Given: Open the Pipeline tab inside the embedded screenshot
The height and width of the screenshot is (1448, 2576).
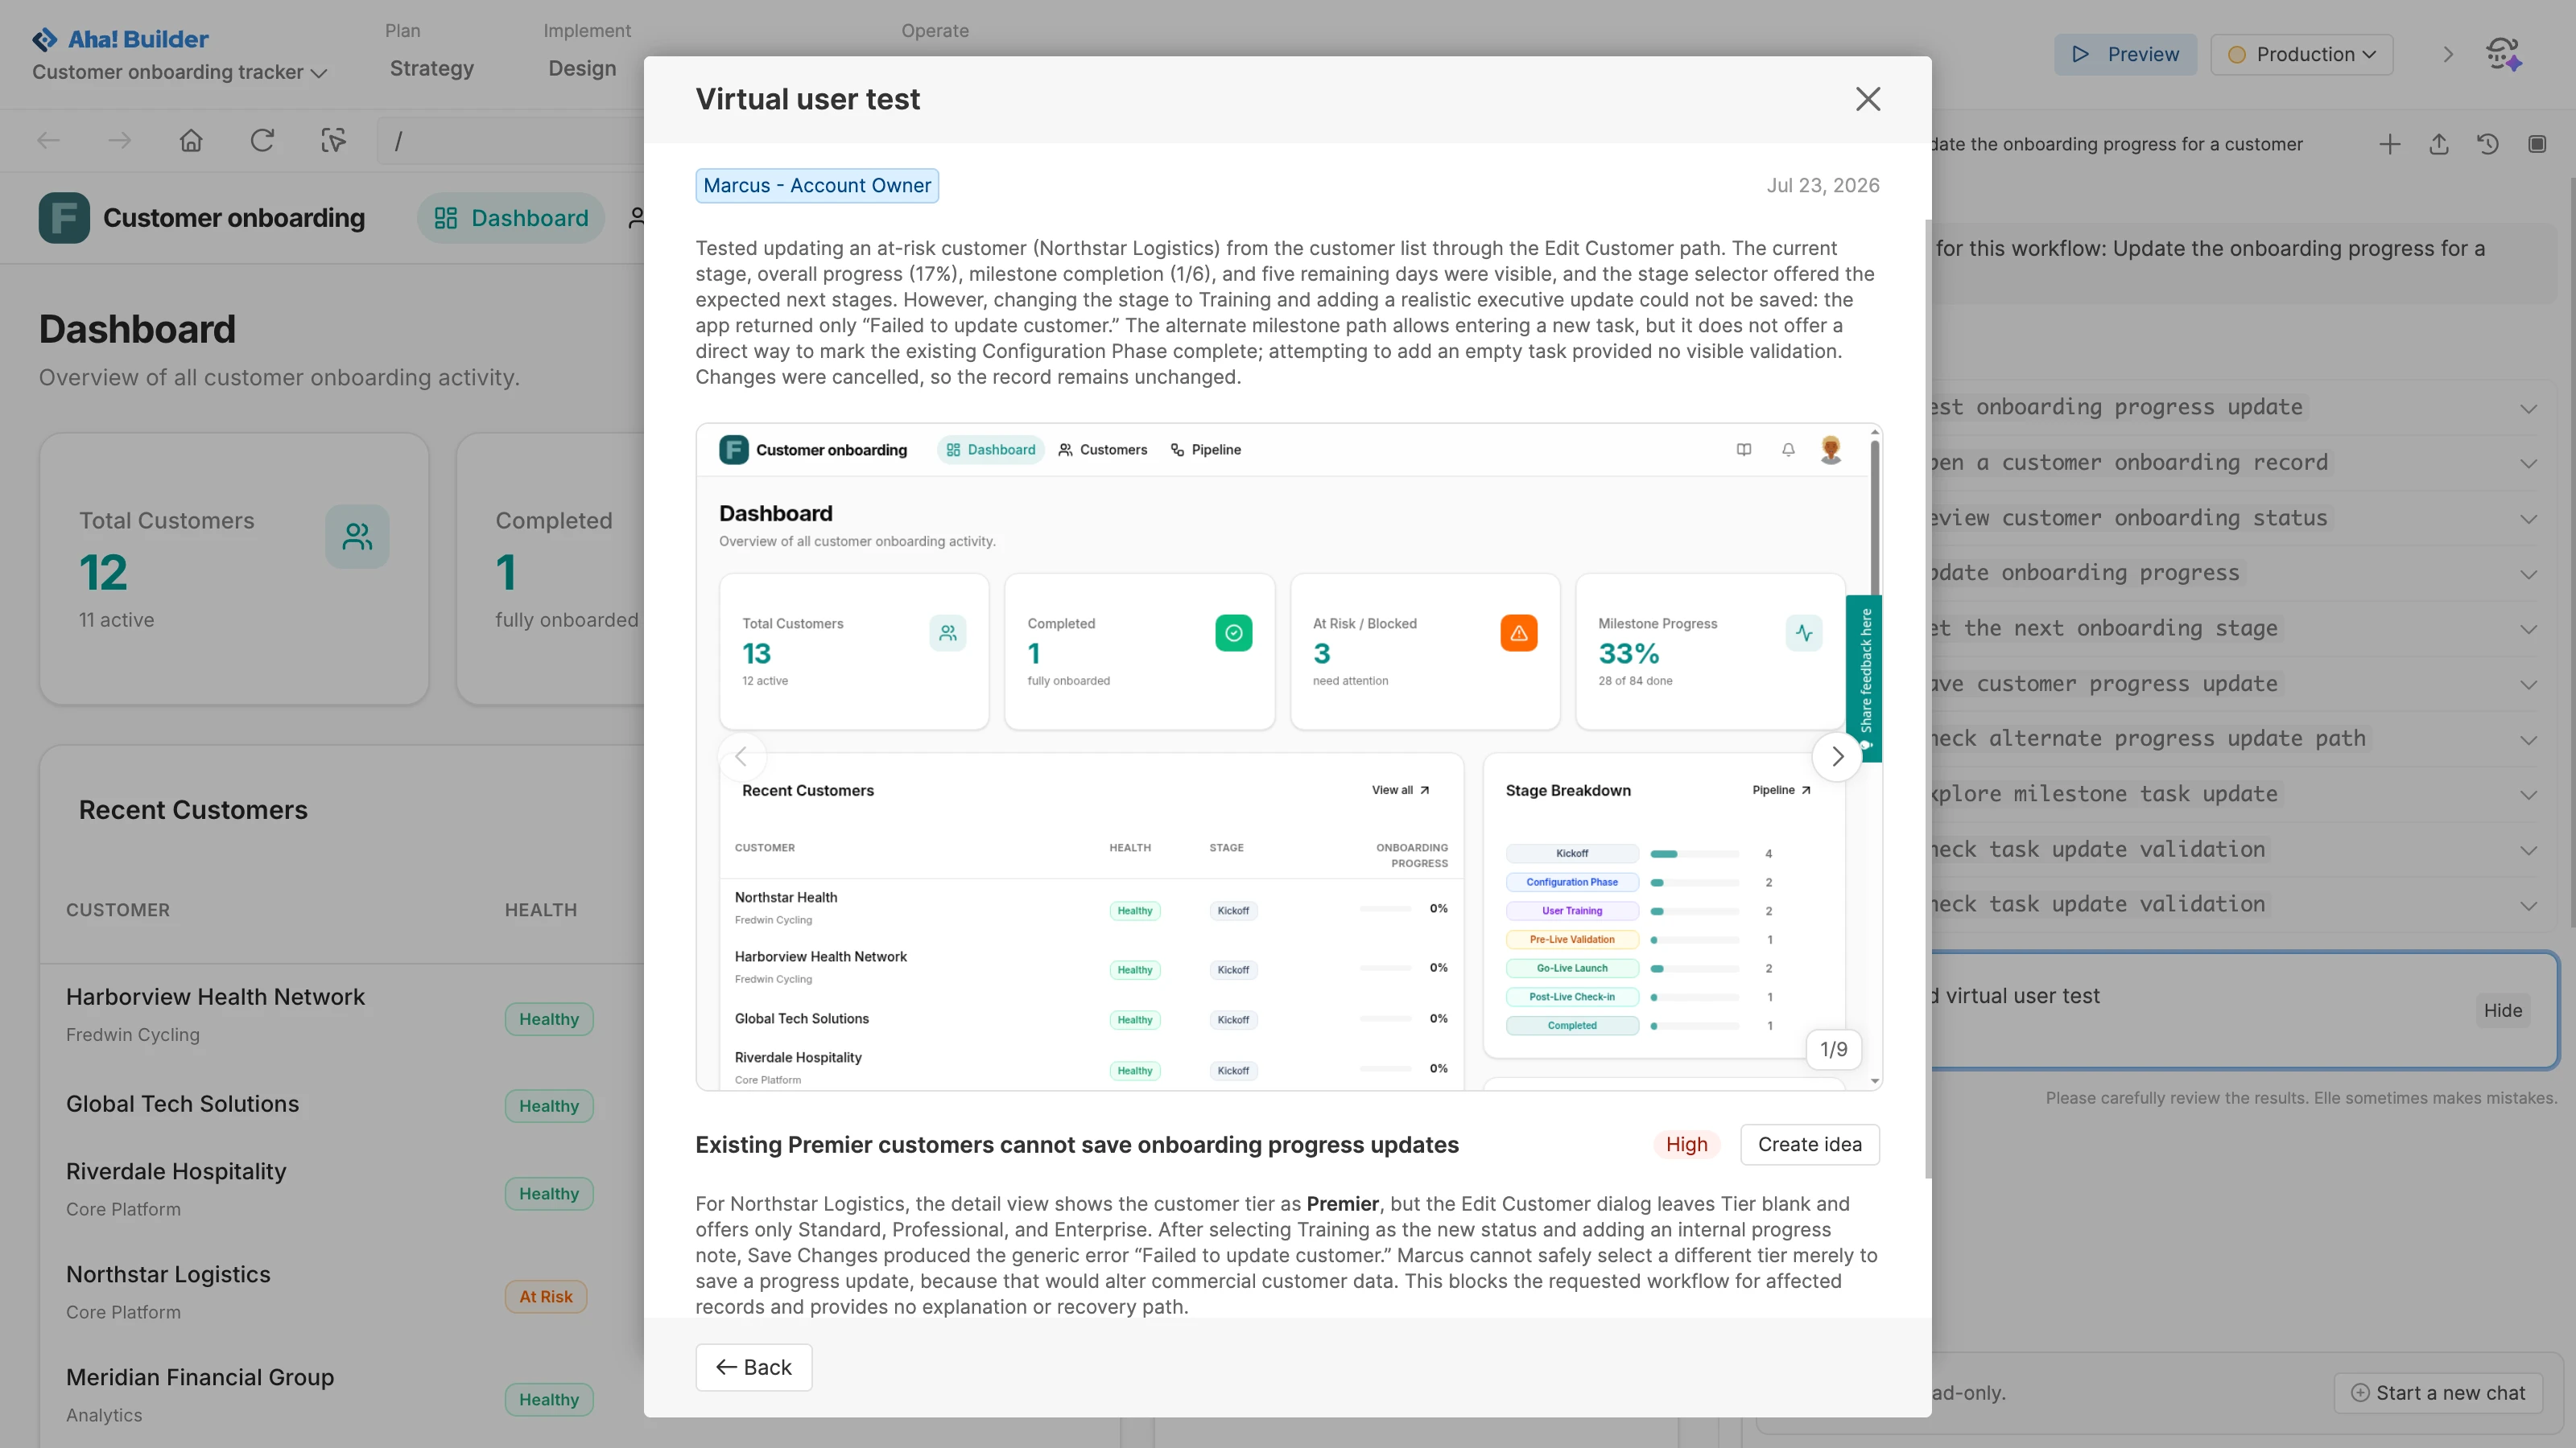Looking at the screenshot, I should 1205,450.
